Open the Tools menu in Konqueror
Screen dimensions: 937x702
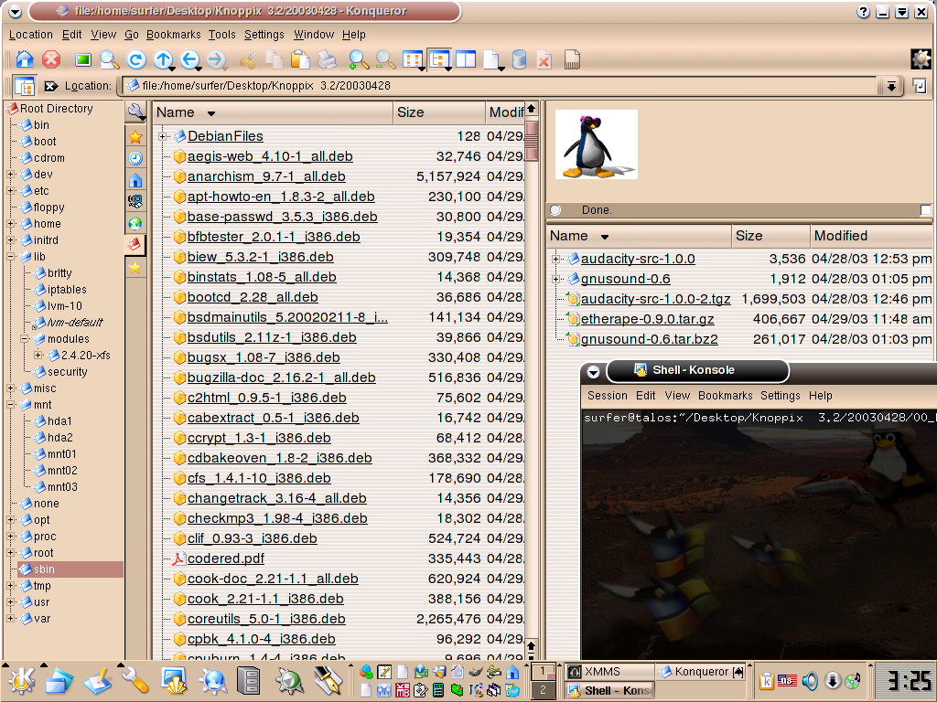click(221, 35)
